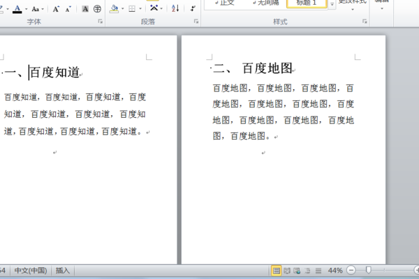This screenshot has width=419, height=279.
Task: Click the enclosed character icon
Action: [x=97, y=9]
